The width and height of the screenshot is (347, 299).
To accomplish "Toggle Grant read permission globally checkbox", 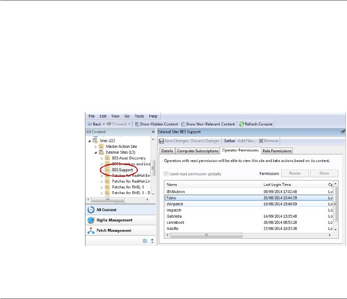I will click(166, 174).
